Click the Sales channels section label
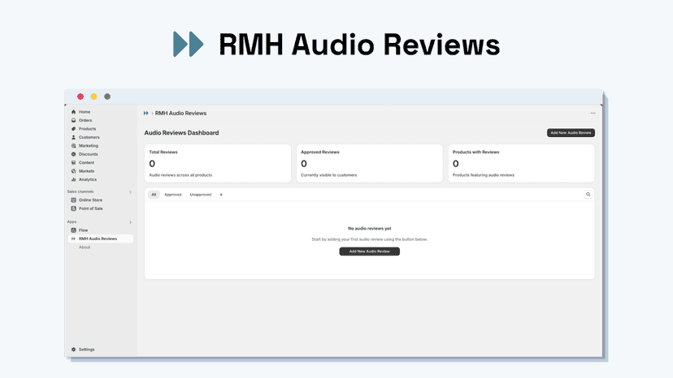The height and width of the screenshot is (378, 673). coord(80,191)
